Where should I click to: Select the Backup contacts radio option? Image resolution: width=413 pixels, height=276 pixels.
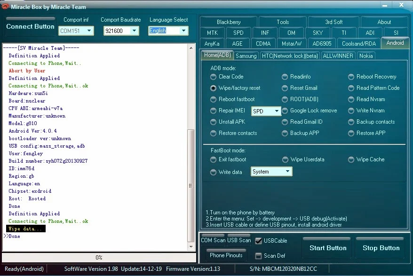pyautogui.click(x=351, y=122)
